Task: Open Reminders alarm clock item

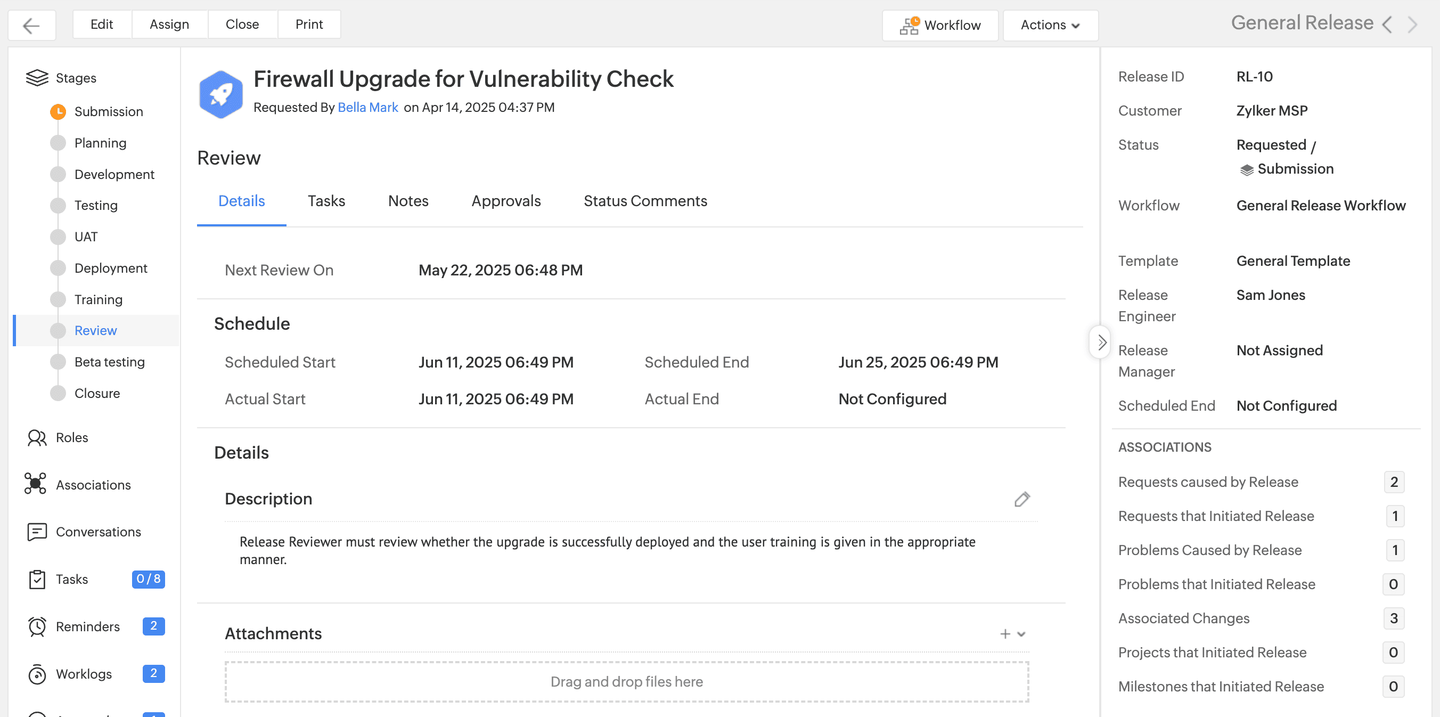Action: [x=87, y=626]
